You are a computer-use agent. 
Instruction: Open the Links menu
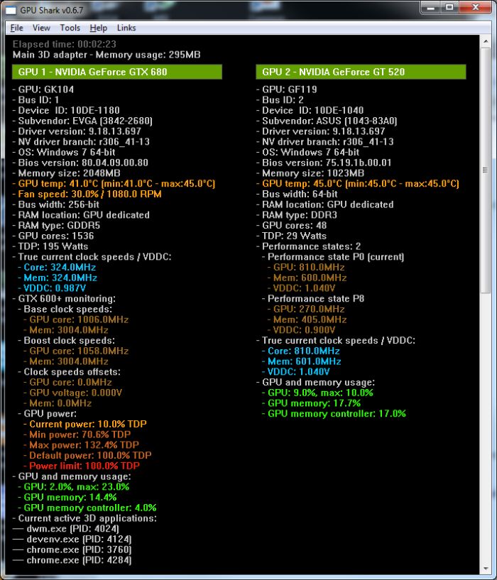[126, 28]
